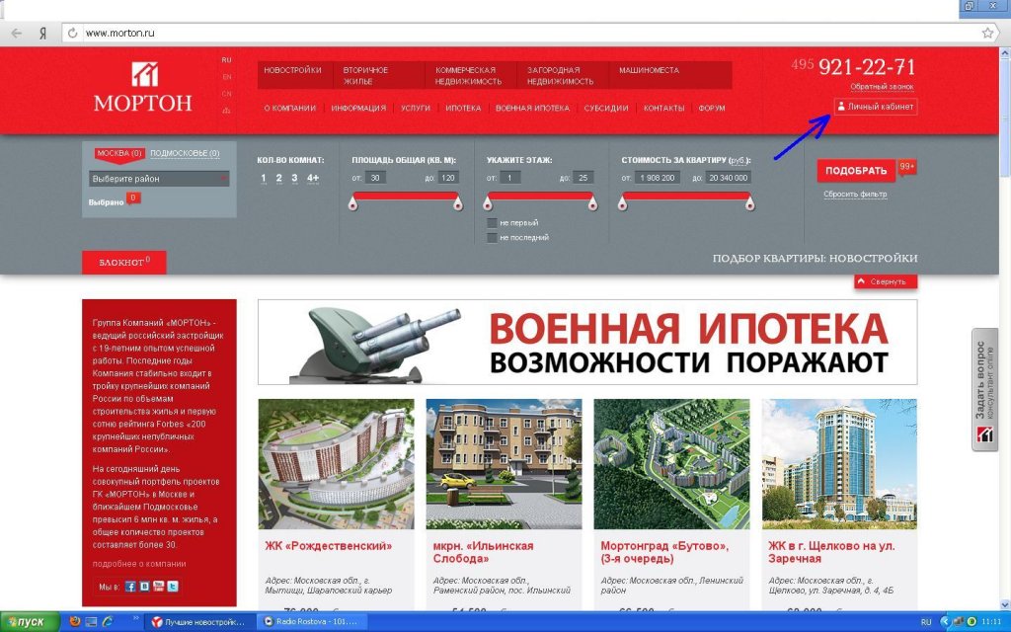
Task: Open the Facebook social icon
Action: pos(130,587)
